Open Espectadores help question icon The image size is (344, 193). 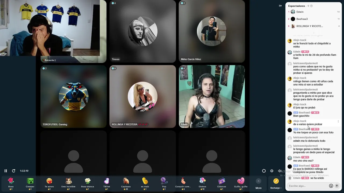coord(311,6)
